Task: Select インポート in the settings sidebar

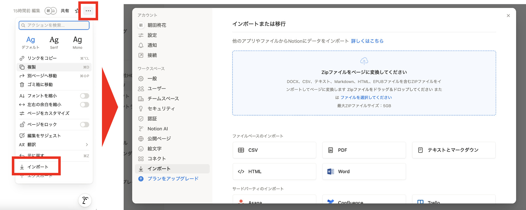Action: point(172,169)
